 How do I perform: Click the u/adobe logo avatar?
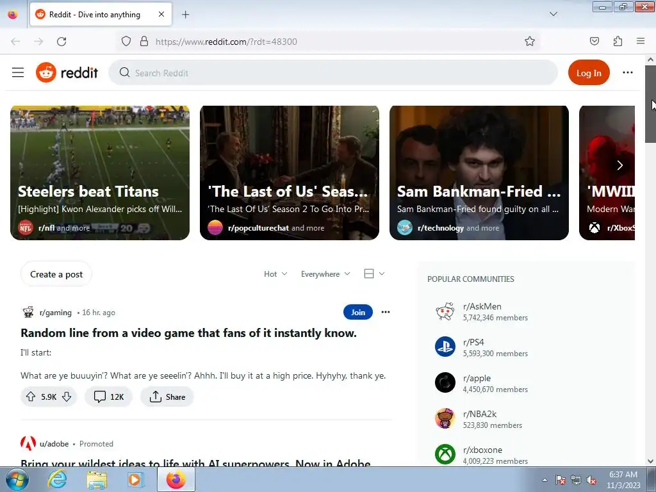tap(28, 443)
